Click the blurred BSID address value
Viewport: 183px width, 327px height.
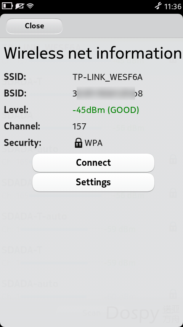point(108,93)
